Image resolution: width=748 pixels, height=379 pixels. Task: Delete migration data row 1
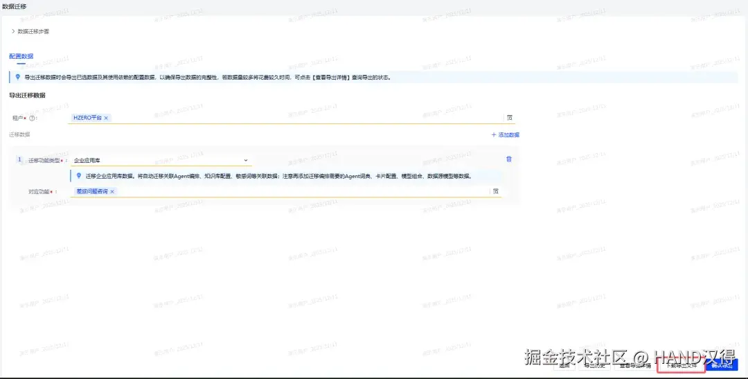point(509,159)
